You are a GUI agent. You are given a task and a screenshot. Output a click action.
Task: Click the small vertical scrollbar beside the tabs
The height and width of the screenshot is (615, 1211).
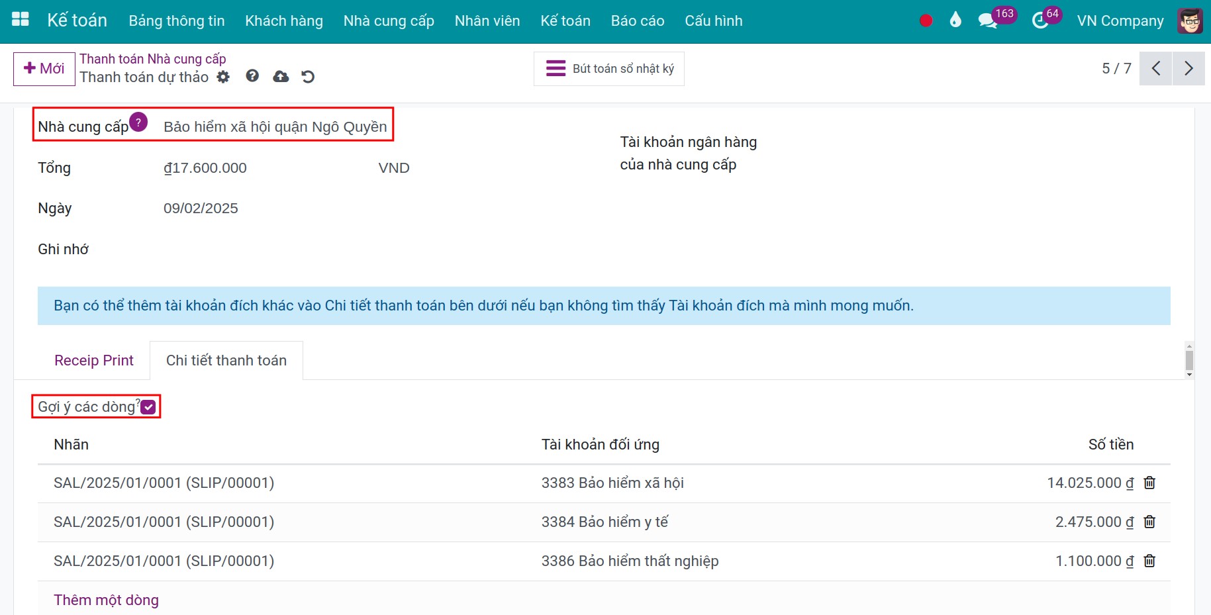click(1189, 360)
